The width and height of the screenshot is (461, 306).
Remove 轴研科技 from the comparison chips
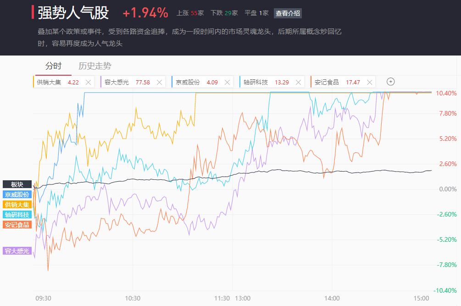pyautogui.click(x=299, y=82)
